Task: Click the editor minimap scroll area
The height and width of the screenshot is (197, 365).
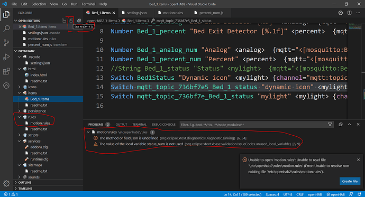Action: pyautogui.click(x=355, y=70)
